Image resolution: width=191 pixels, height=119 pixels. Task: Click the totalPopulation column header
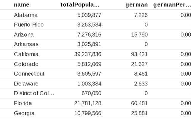click(x=79, y=4)
